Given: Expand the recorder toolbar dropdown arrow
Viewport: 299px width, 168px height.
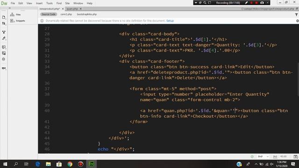Looking at the screenshot, I should pyautogui.click(x=196, y=3).
